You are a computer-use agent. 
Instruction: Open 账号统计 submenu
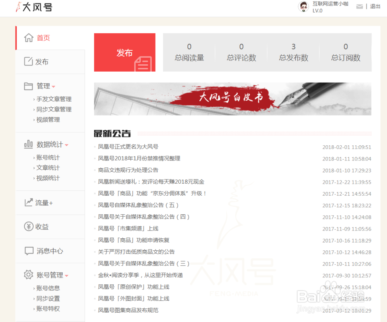tap(48, 158)
